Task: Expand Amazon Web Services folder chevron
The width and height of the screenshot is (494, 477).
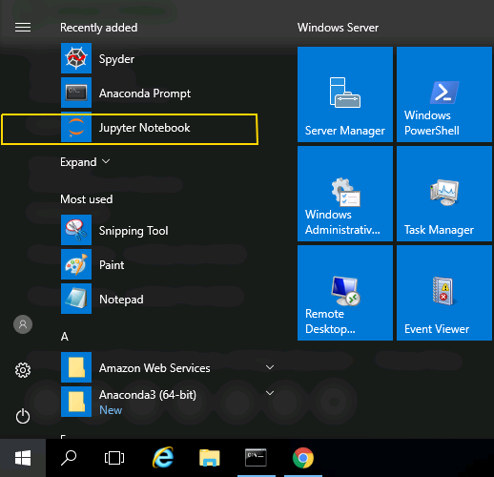Action: (x=270, y=367)
